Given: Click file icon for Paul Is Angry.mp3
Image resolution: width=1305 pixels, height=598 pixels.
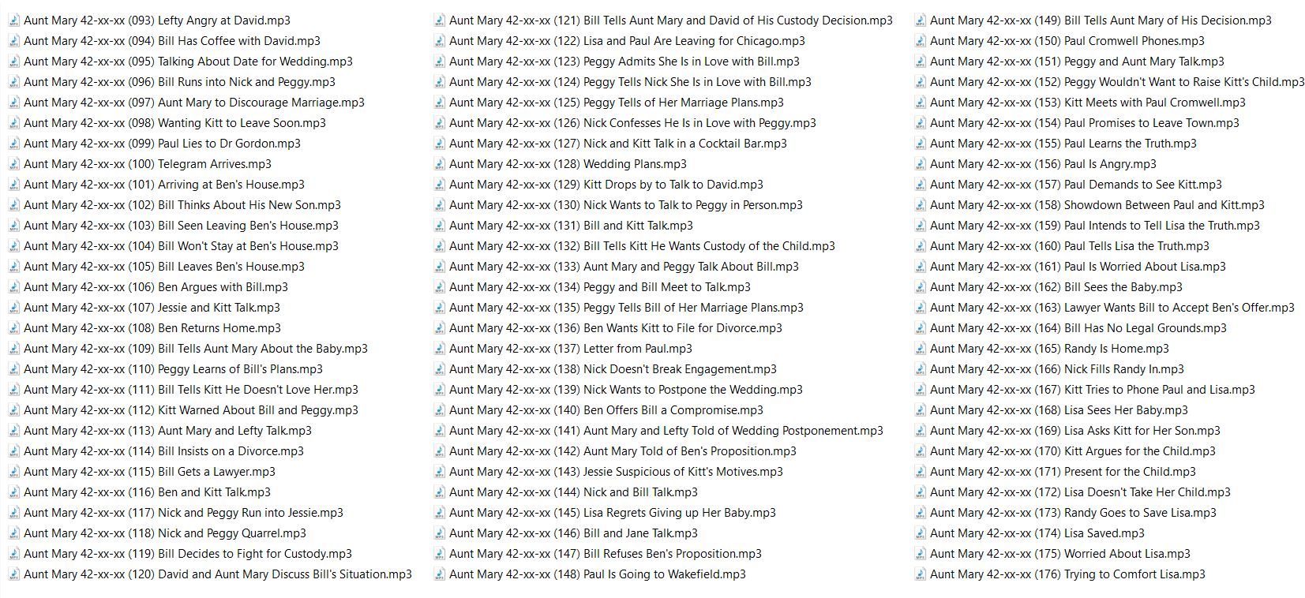Looking at the screenshot, I should click(921, 164).
